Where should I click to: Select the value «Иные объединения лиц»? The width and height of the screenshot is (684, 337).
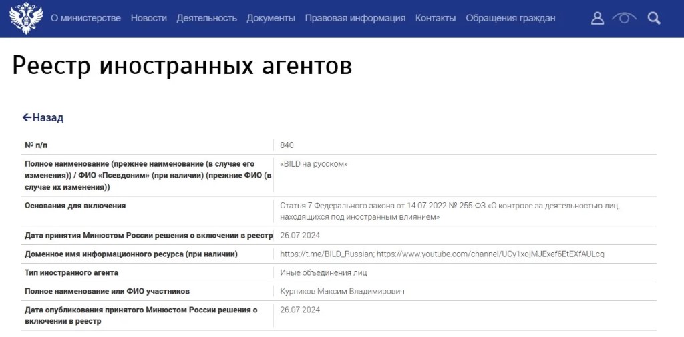(x=324, y=273)
